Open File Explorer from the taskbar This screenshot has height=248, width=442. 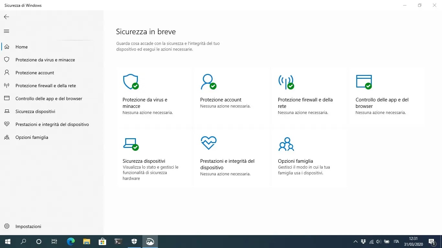click(86, 242)
